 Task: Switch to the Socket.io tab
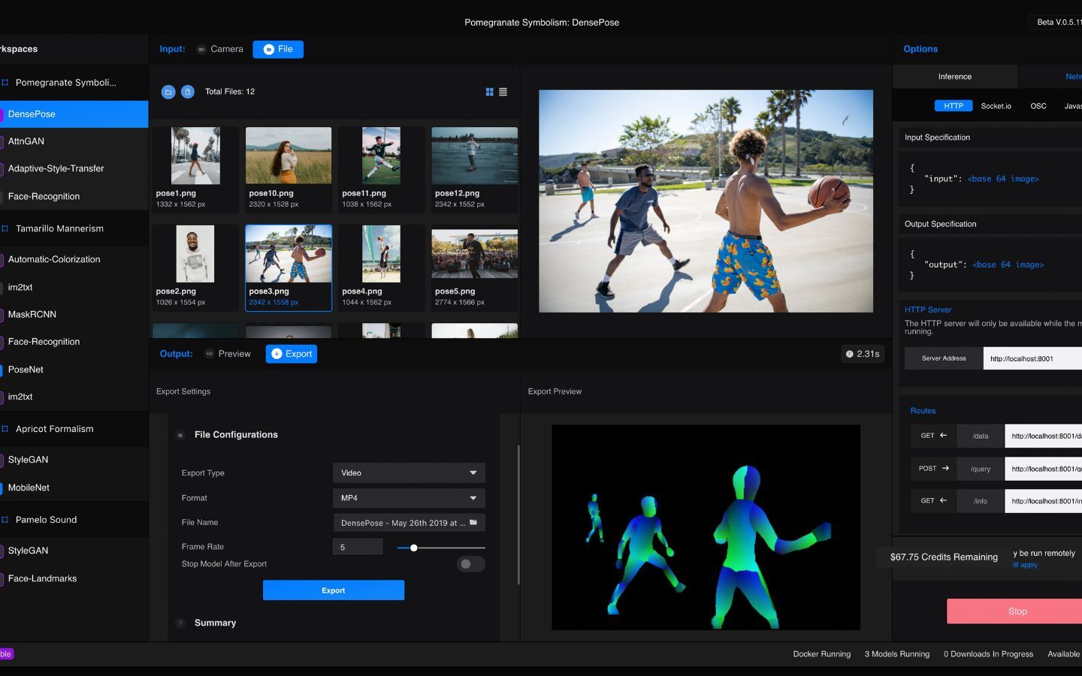coord(996,106)
